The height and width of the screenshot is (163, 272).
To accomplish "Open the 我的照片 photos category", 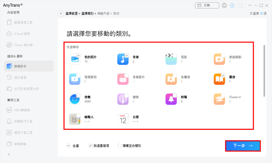I will click(x=75, y=59).
